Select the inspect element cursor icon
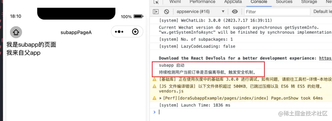 (156, 2)
